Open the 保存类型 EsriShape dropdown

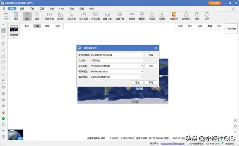tap(142, 71)
